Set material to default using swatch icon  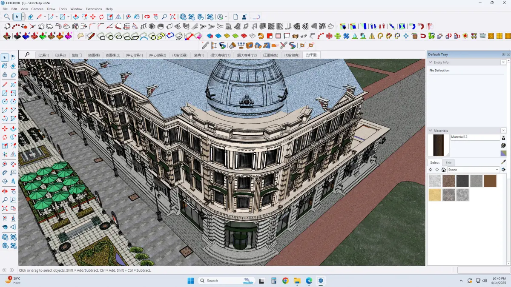pos(503,153)
